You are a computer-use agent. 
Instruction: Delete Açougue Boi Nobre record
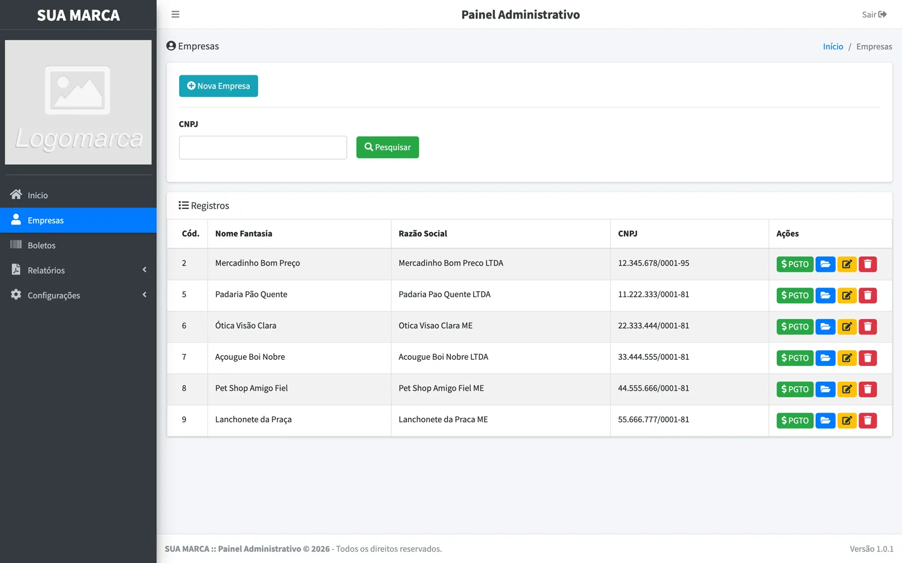coord(868,358)
